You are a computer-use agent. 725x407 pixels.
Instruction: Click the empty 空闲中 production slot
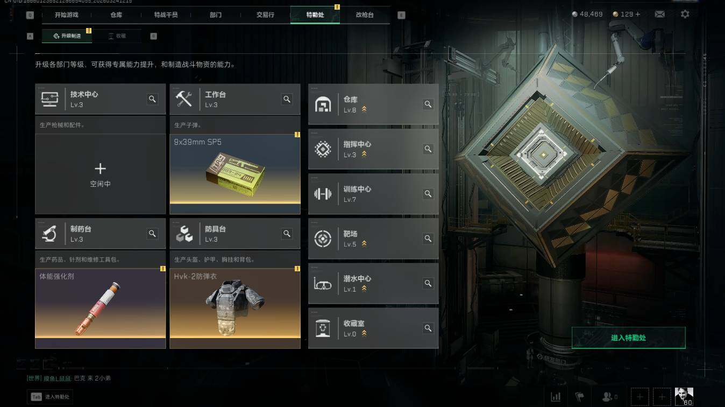100,174
